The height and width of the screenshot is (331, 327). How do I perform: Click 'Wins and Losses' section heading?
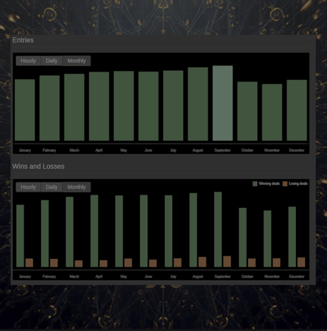[x=38, y=166]
